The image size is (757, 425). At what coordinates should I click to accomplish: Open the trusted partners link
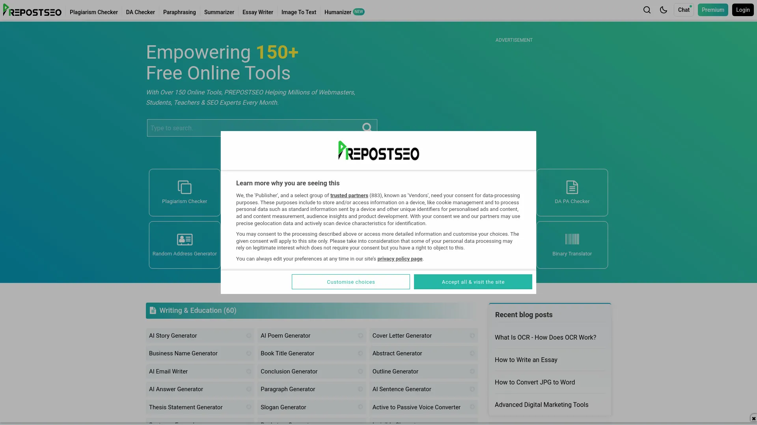349,196
